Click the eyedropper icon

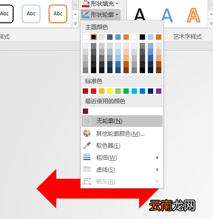(87, 145)
